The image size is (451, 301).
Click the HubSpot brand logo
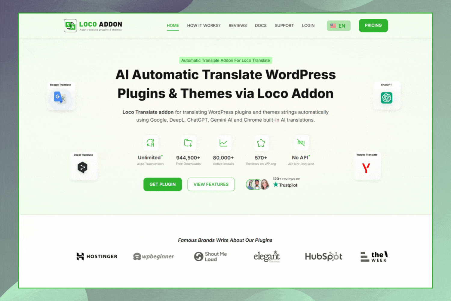323,256
